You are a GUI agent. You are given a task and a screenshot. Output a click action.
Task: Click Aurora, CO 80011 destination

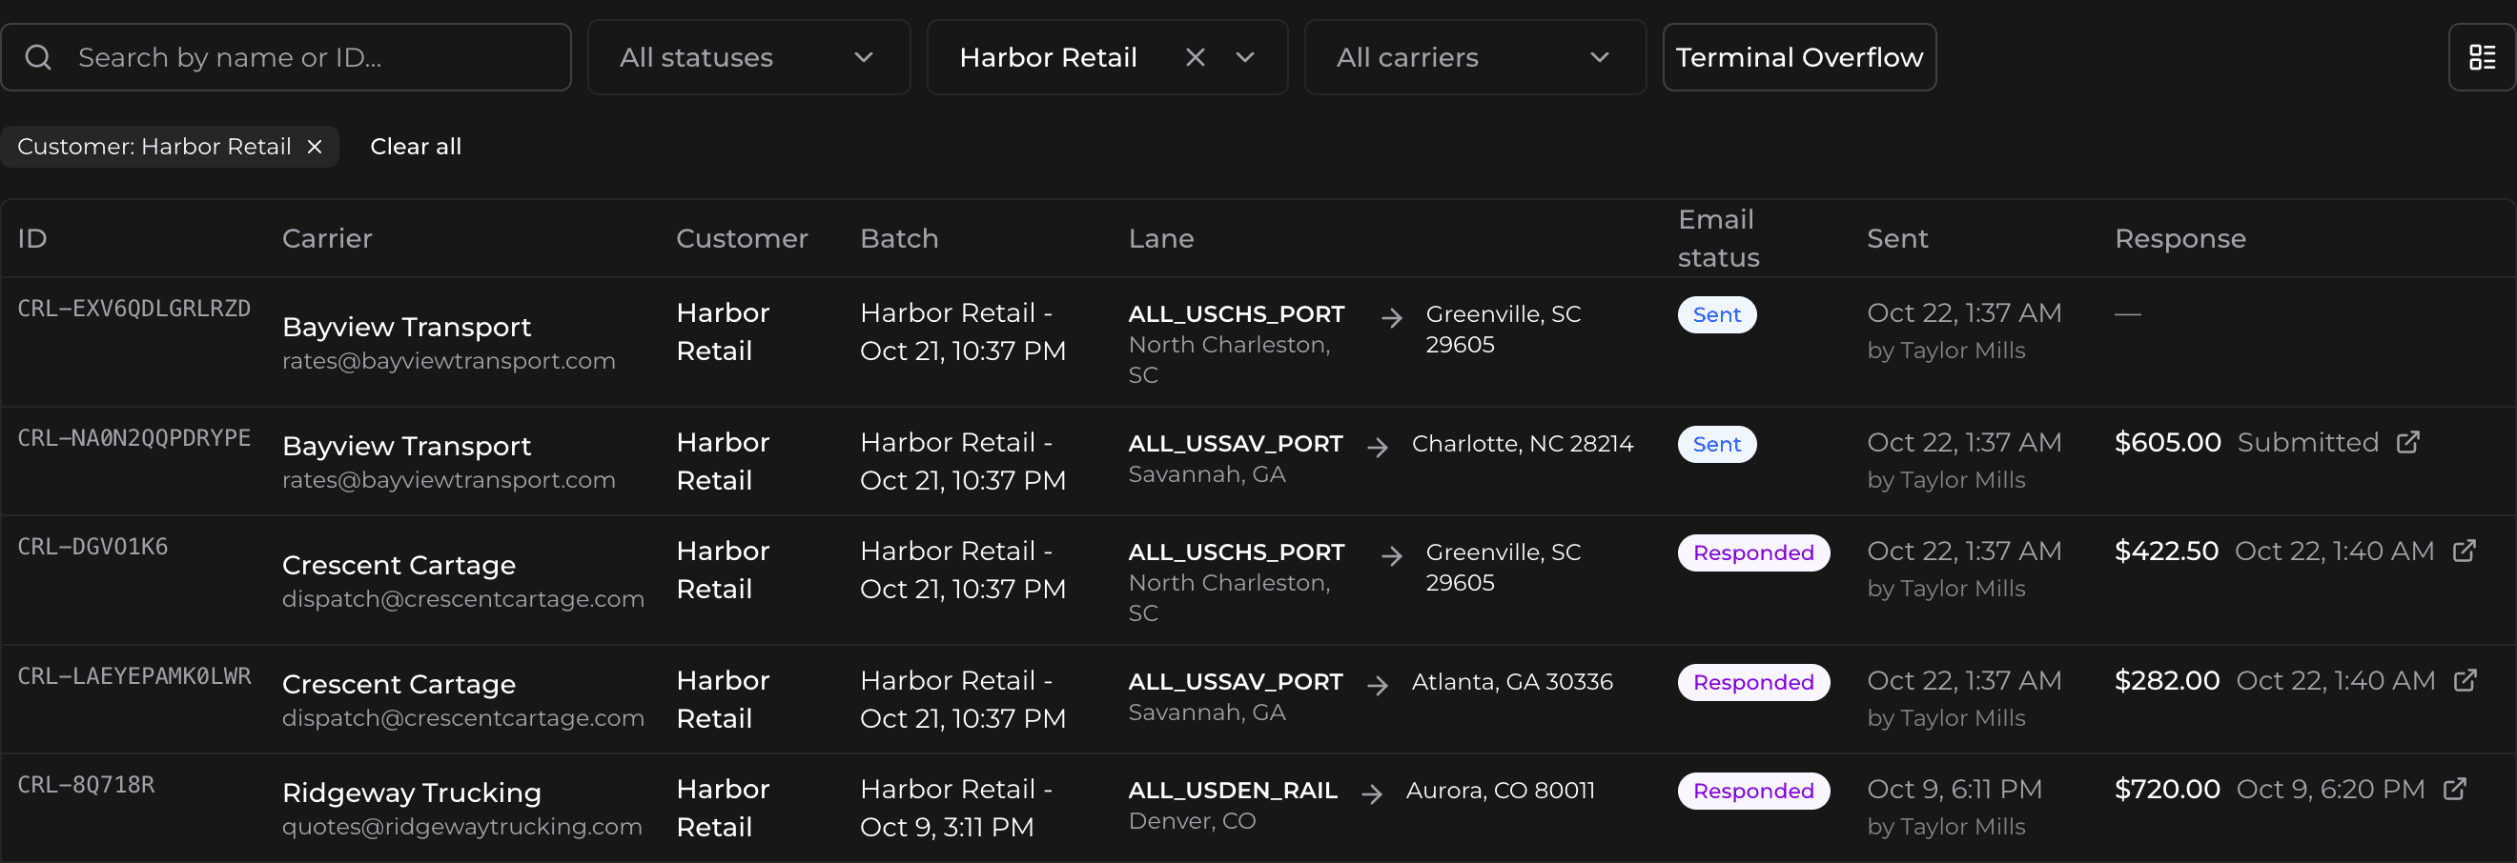pyautogui.click(x=1500, y=791)
